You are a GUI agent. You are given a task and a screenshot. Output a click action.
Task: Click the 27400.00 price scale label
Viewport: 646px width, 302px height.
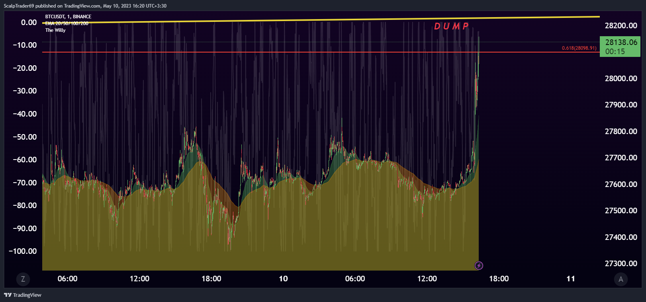tap(621, 237)
